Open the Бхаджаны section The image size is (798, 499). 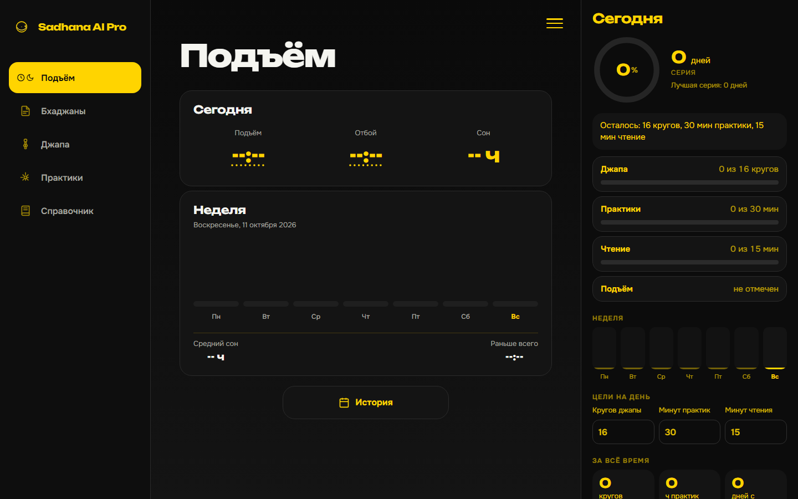(x=75, y=111)
